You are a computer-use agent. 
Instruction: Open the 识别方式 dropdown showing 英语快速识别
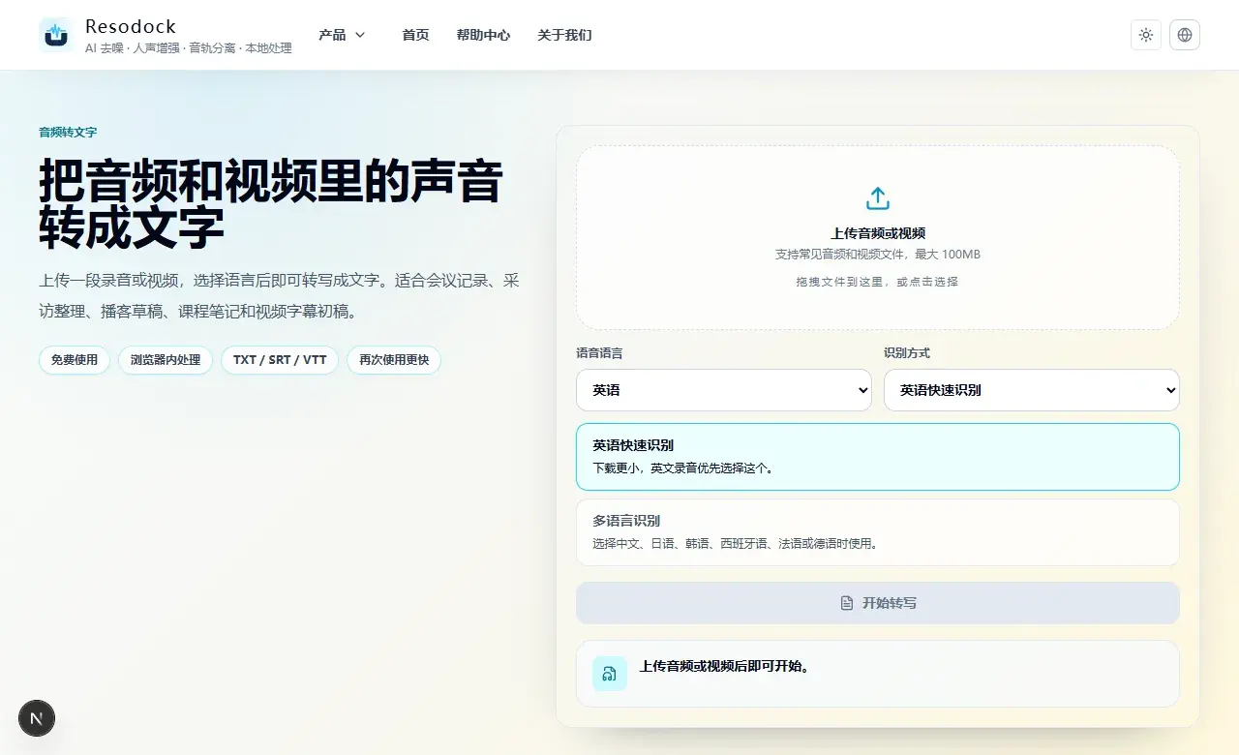(x=1032, y=390)
